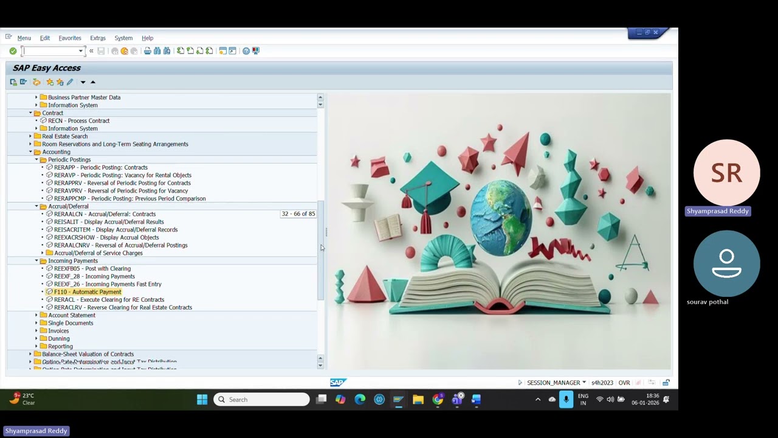Click the Change Favorites pencil icon
The width and height of the screenshot is (778, 438).
(x=70, y=82)
